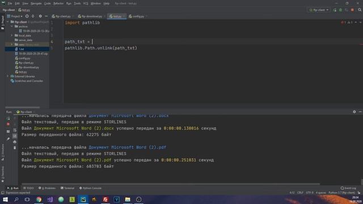The width and height of the screenshot is (363, 204).
Task: Toggle the Favorites side tool window tab
Action: pyautogui.click(x=2, y=174)
